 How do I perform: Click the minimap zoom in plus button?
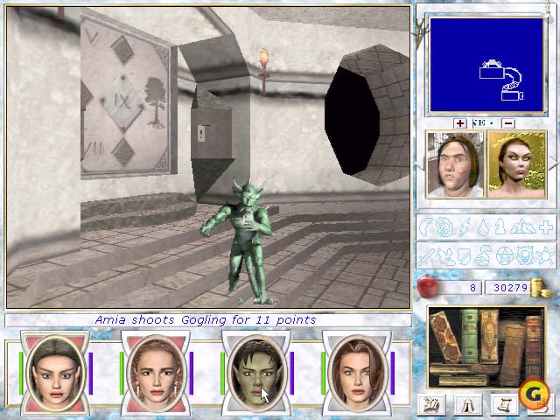[460, 123]
